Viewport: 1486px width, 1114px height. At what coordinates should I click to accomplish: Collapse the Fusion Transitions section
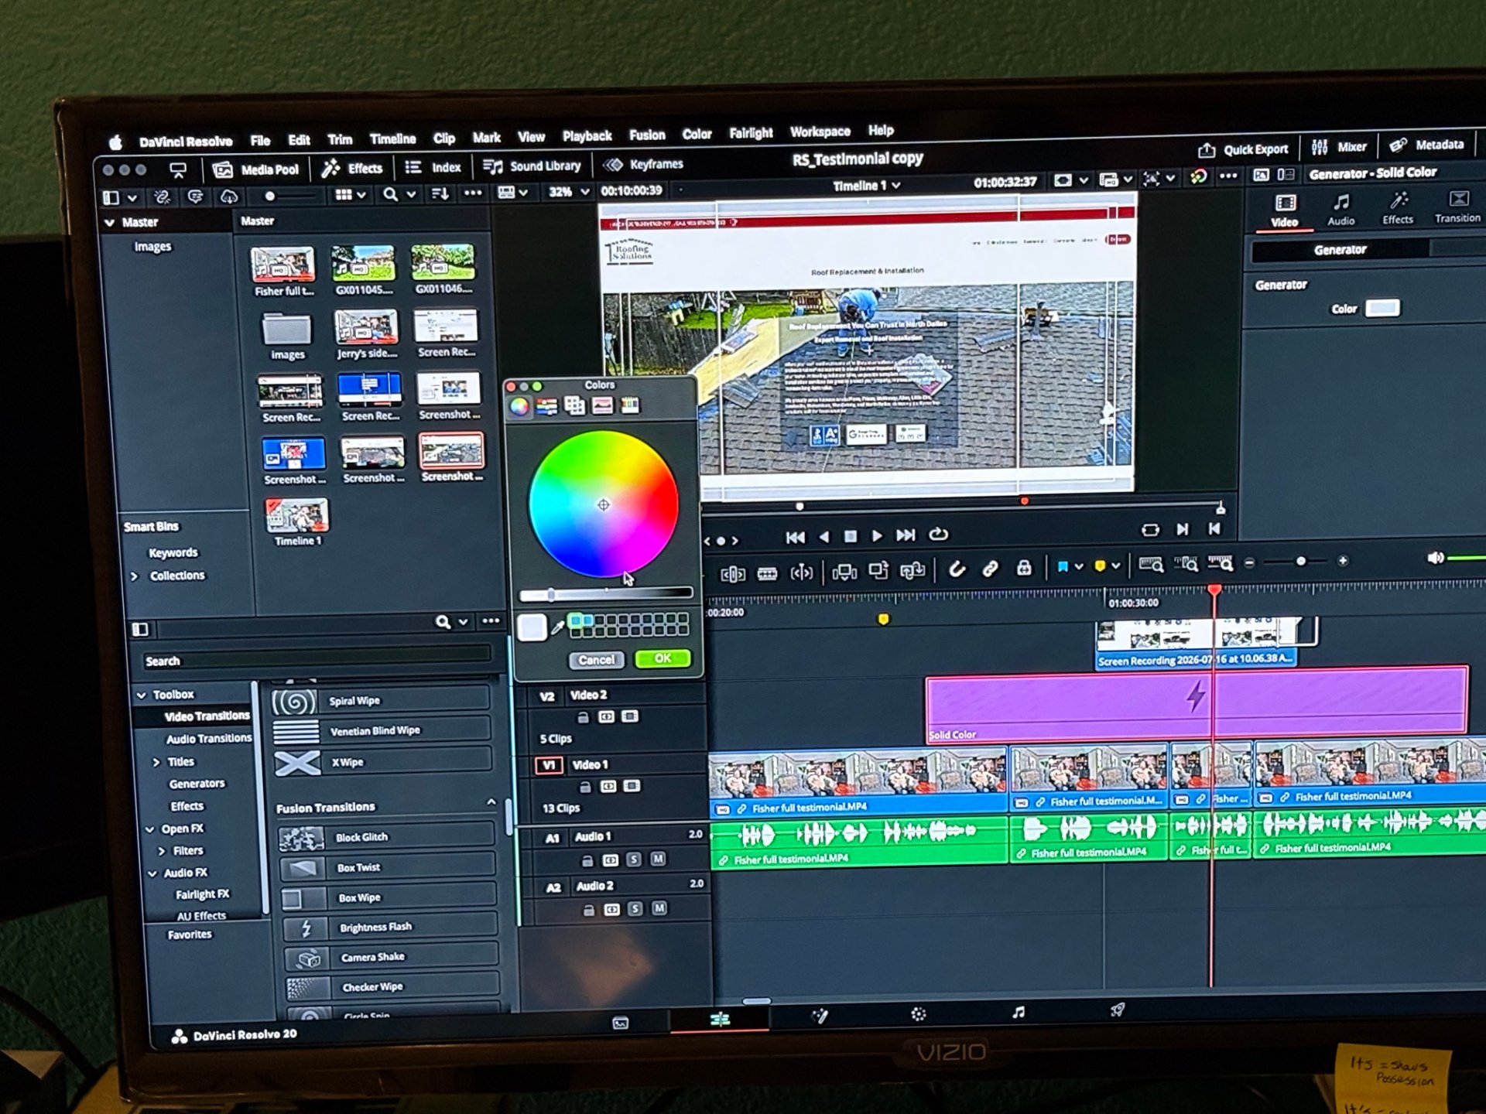[x=491, y=803]
